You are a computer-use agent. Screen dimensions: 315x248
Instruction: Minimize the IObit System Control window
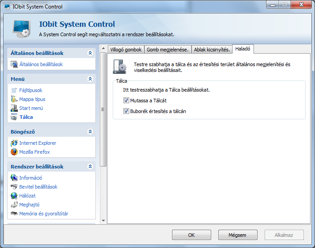pyautogui.click(x=273, y=5)
